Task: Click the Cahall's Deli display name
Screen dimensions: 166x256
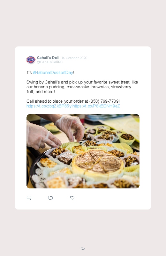Action: pos(48,58)
